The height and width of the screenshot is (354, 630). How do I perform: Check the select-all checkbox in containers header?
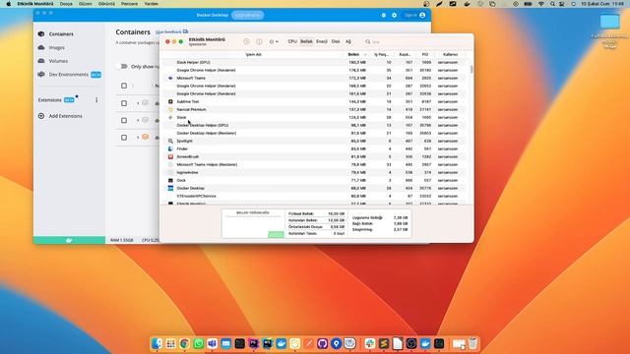click(124, 86)
